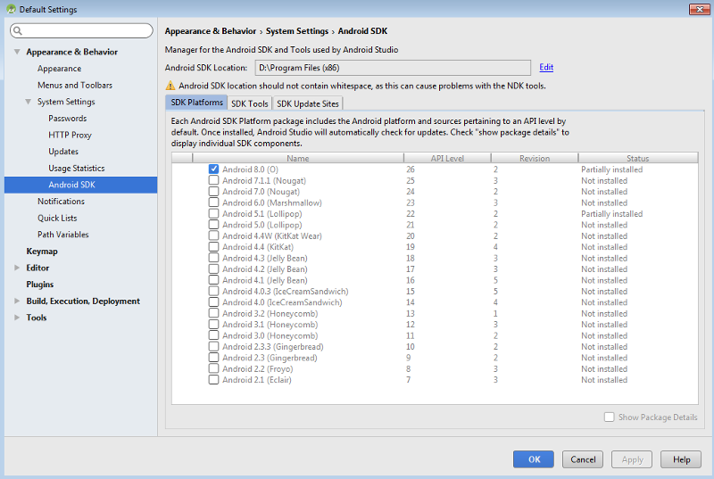This screenshot has height=479, width=714.
Task: Toggle the Android 8.0 (O) checkbox
Action: pos(213,169)
